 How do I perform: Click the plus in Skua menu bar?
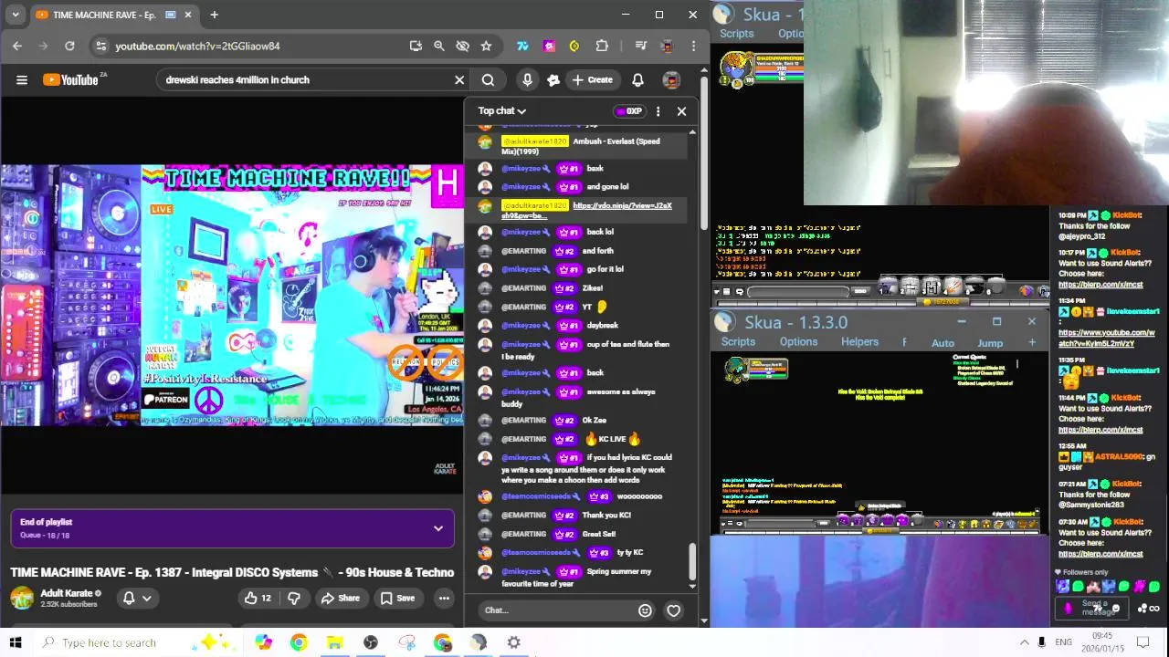coord(1032,342)
